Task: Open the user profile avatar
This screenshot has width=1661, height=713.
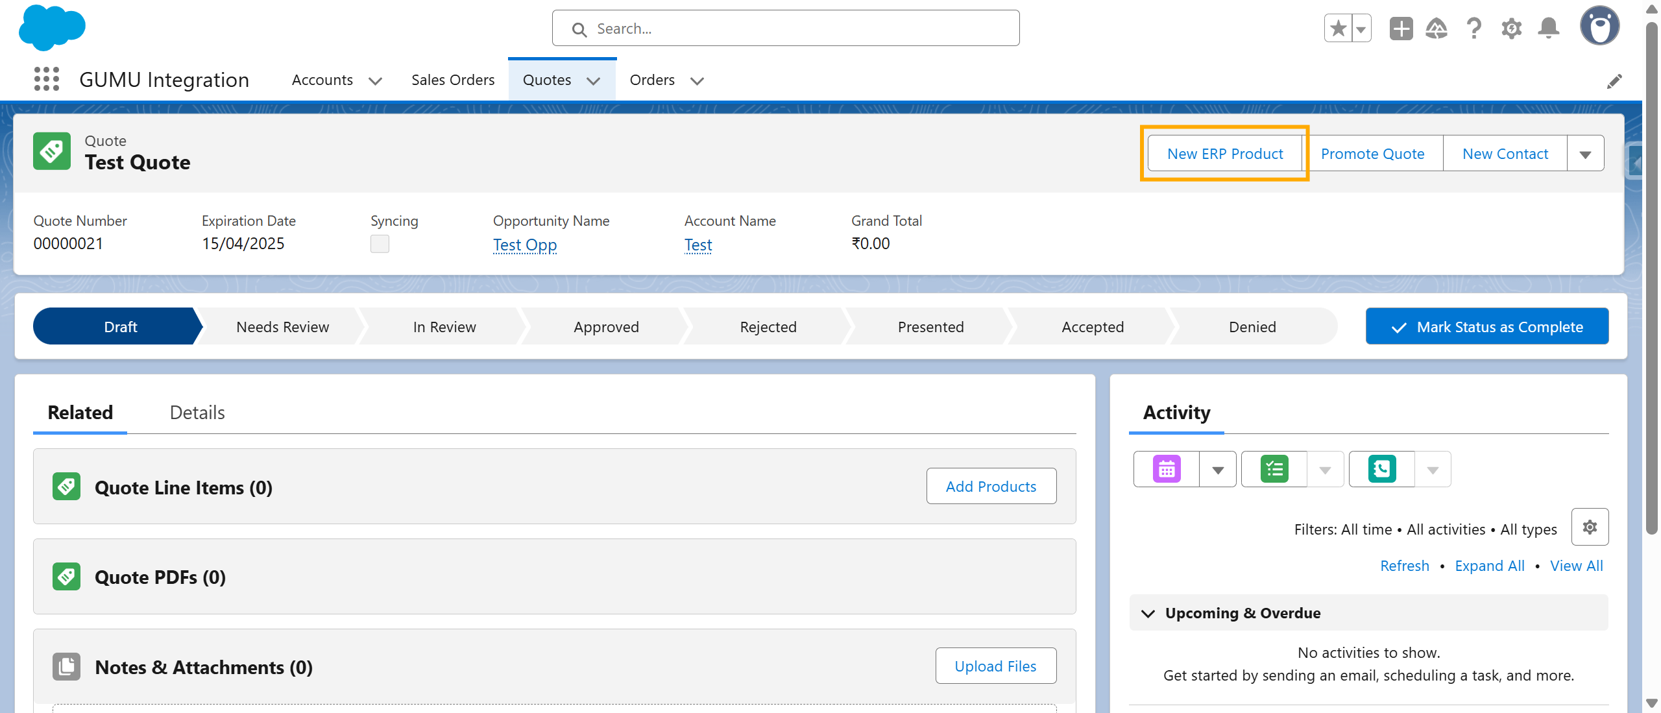Action: [1599, 26]
